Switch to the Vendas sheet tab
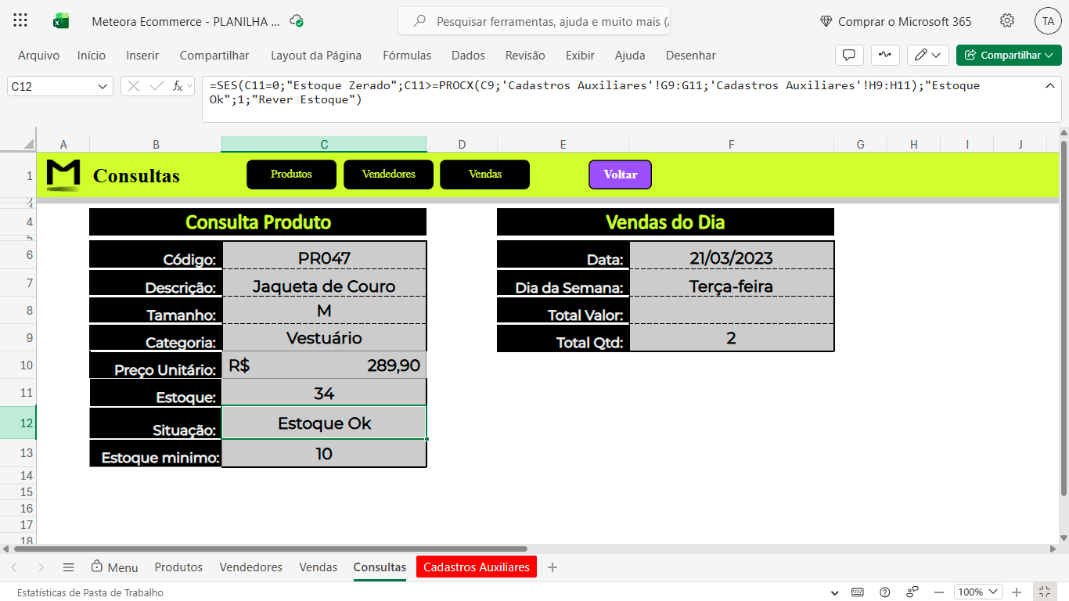 [319, 567]
